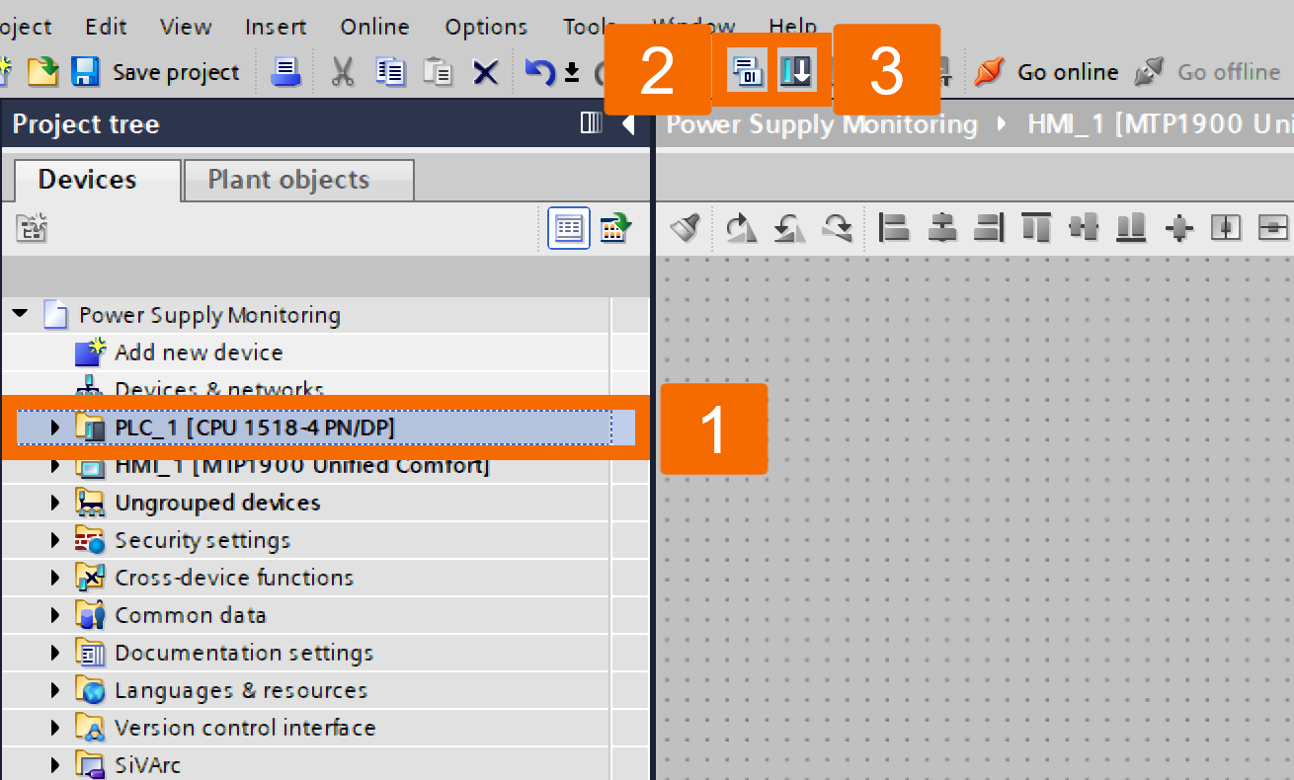Click the Print icon in the toolbar

[x=286, y=72]
